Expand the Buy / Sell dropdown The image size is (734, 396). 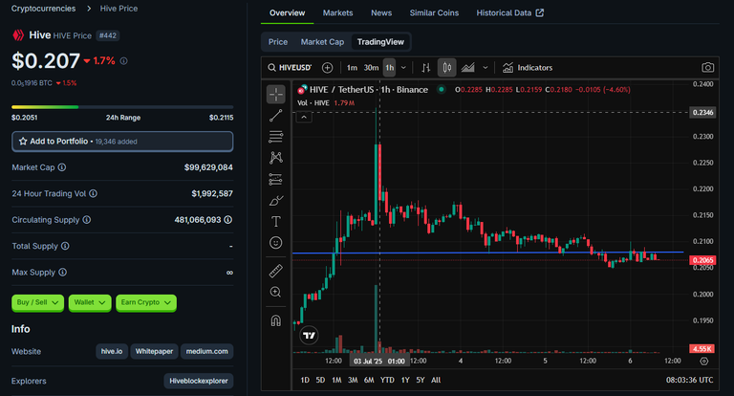click(37, 303)
